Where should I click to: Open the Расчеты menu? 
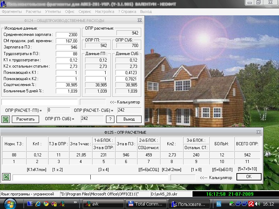pos(33,11)
